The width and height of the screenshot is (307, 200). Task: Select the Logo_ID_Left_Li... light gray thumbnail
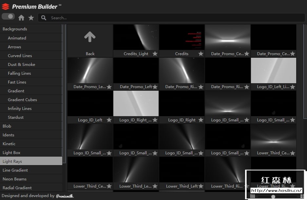click(x=274, y=70)
